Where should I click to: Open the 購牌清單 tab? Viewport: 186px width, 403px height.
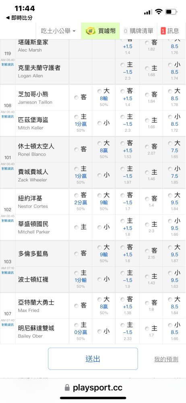click(x=138, y=31)
